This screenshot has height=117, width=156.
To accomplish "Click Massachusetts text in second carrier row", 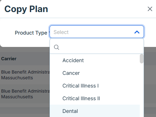I will coord(17,97).
